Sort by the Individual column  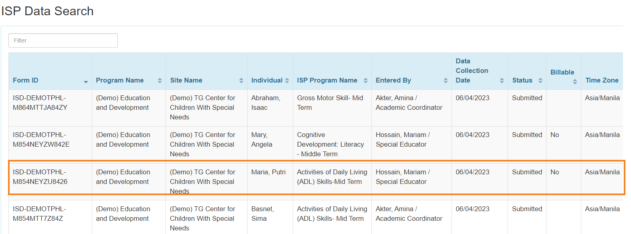tap(287, 80)
